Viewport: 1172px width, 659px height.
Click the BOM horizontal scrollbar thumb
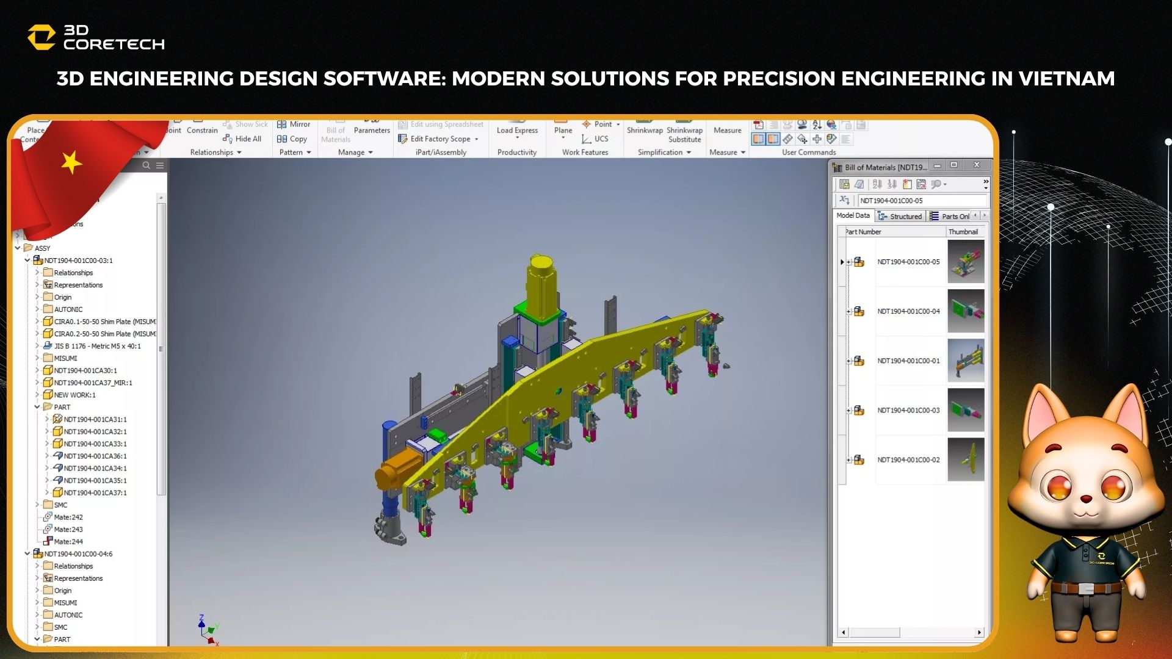pos(875,632)
